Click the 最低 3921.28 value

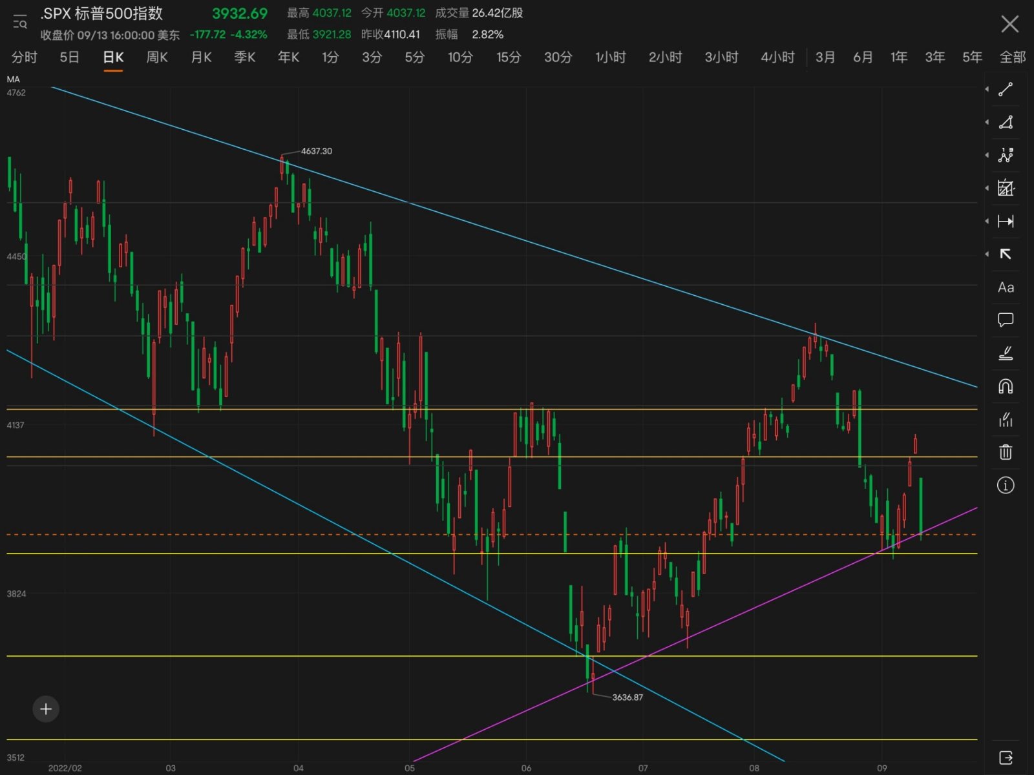pos(319,35)
